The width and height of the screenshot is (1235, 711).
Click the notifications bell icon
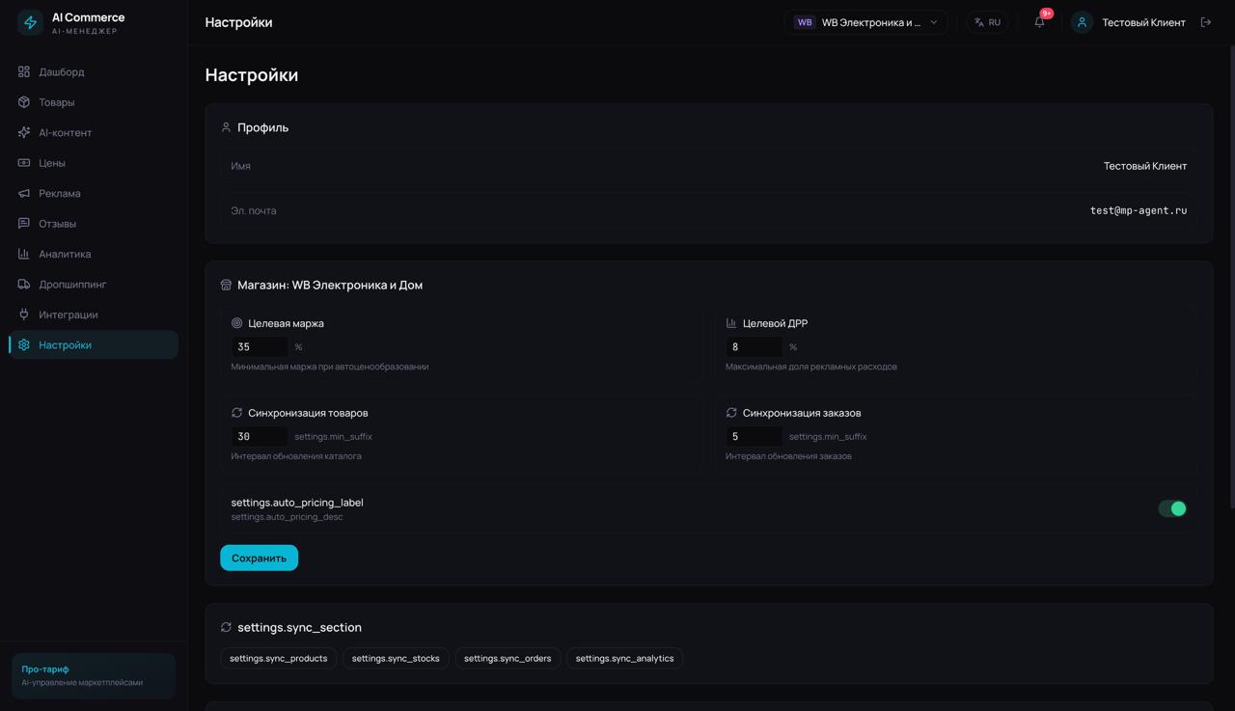coord(1039,22)
